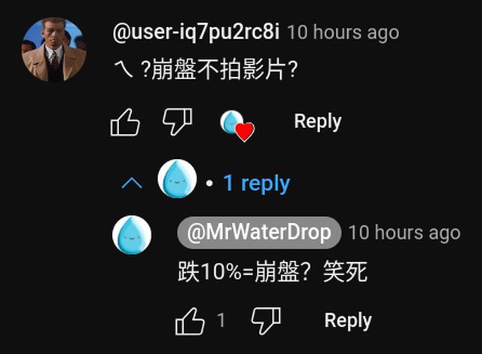Image resolution: width=482 pixels, height=354 pixels.
Task: Open the @MrWaterDrop channel name badge
Action: (259, 233)
